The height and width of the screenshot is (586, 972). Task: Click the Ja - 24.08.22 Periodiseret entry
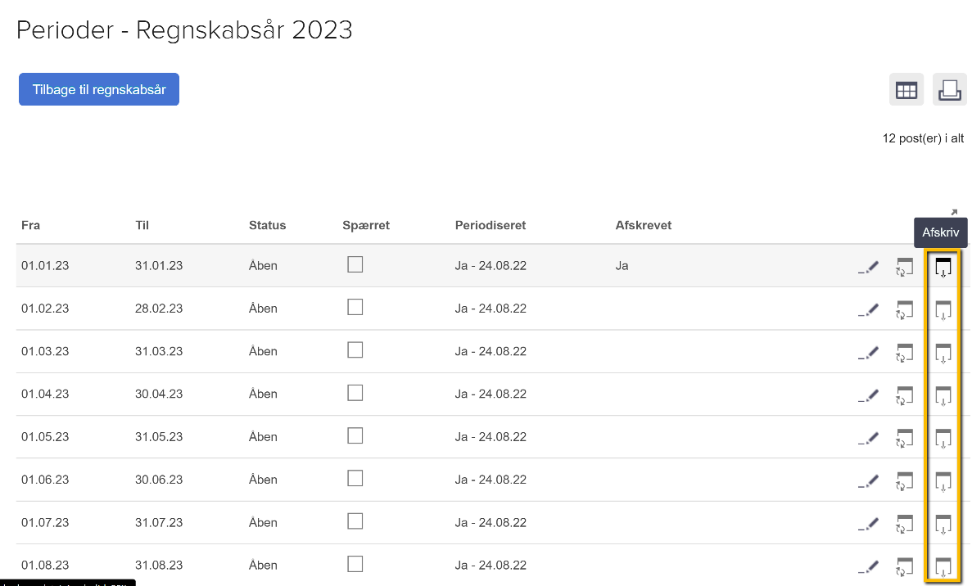pos(491,265)
